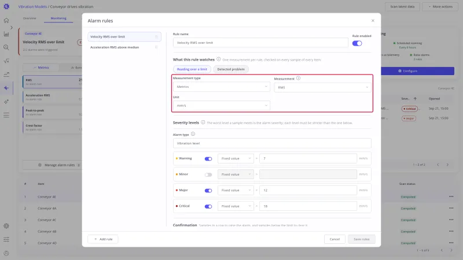Disable the Warning severity level
463x260 pixels.
point(208,158)
